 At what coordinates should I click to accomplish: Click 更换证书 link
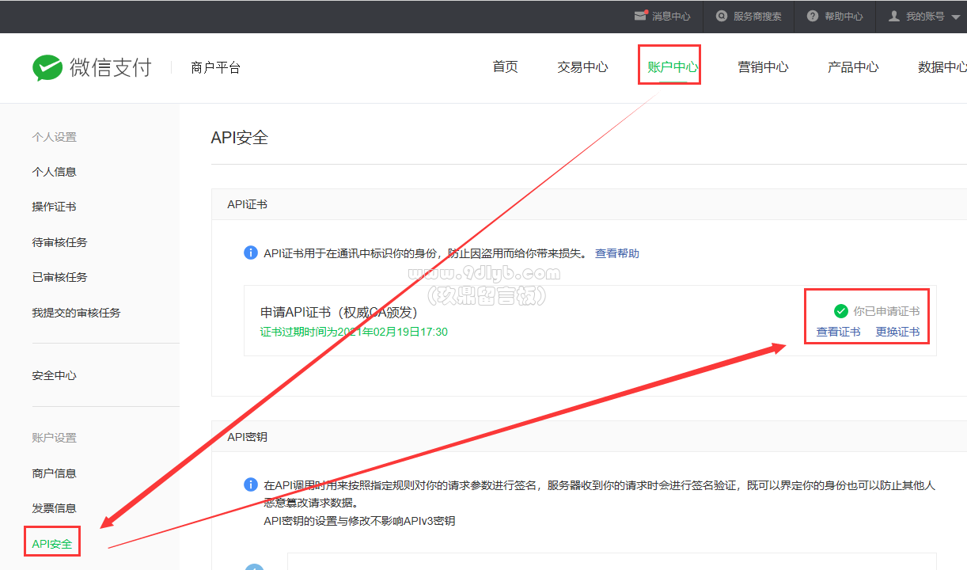coord(897,332)
